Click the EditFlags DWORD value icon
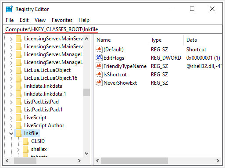The height and width of the screenshot is (168, 225). tap(99, 57)
